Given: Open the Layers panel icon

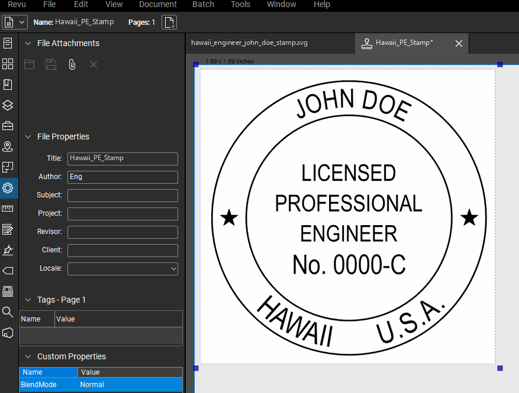Looking at the screenshot, I should click(x=8, y=105).
